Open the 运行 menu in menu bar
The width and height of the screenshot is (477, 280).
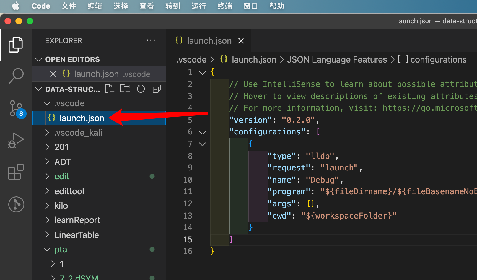pyautogui.click(x=198, y=6)
